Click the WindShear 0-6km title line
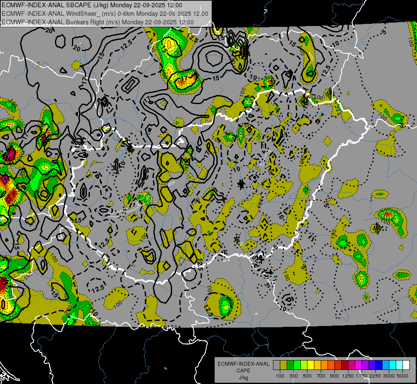The image size is (417, 384). click(105, 14)
